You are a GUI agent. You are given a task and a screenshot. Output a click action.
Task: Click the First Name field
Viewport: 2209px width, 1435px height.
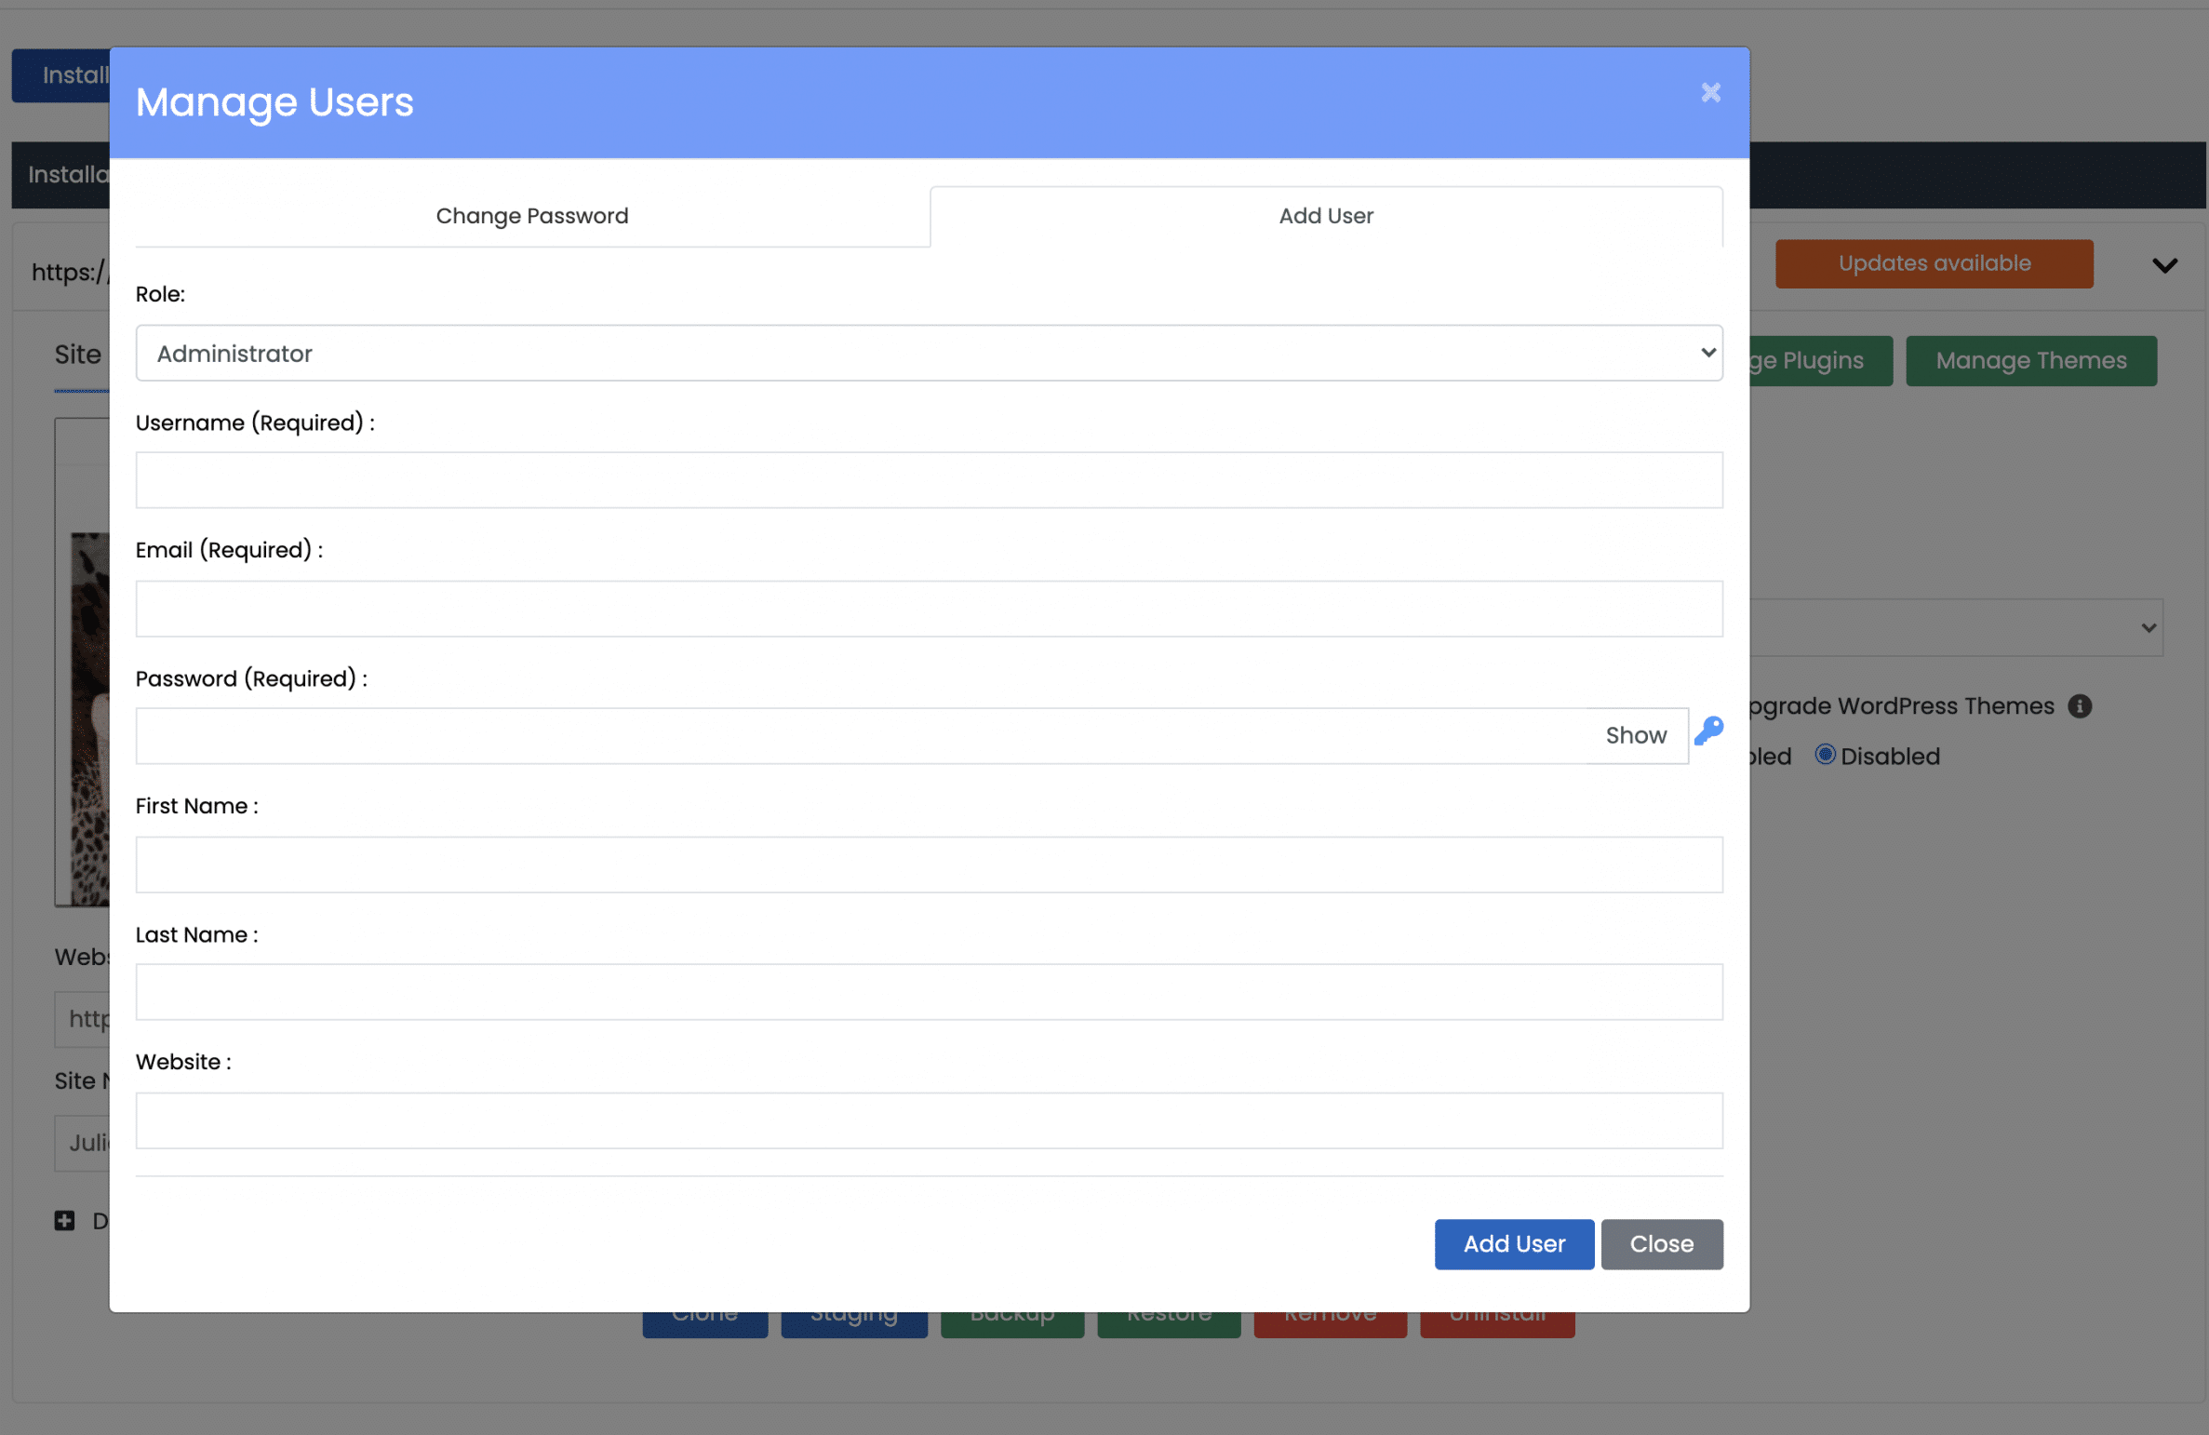tap(929, 865)
